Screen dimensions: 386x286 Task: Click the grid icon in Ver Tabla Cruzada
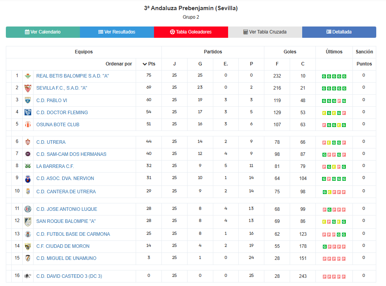click(x=245, y=32)
